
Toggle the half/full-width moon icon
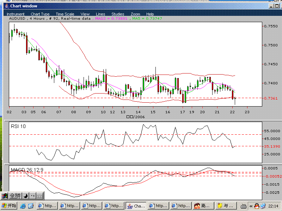[25, 196]
